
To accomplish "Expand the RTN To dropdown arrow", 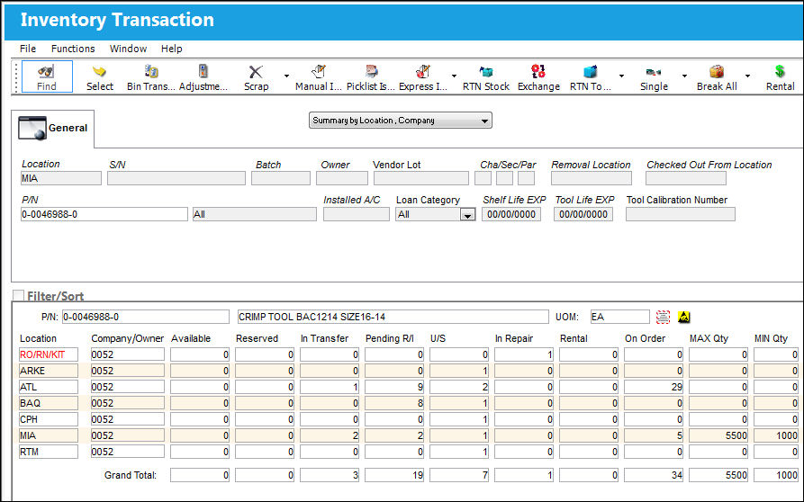I will tap(621, 76).
